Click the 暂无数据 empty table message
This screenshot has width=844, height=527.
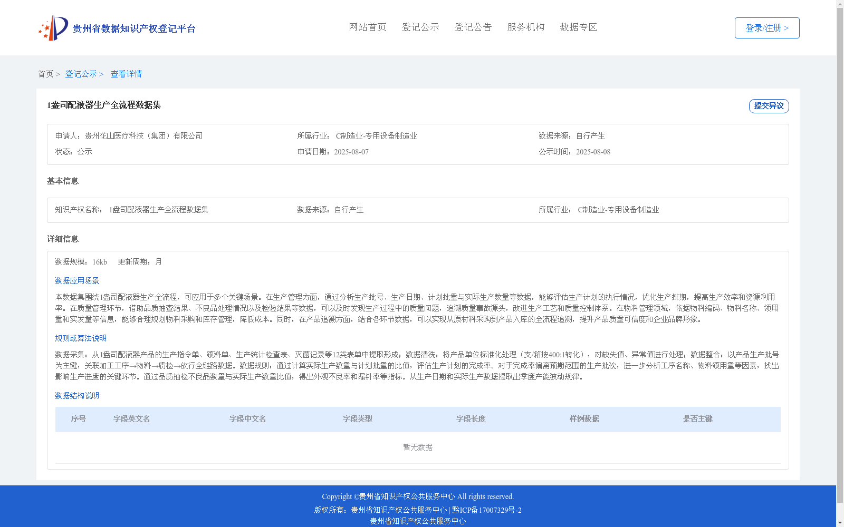point(418,447)
